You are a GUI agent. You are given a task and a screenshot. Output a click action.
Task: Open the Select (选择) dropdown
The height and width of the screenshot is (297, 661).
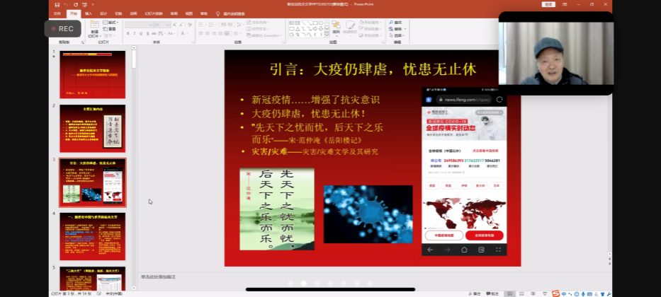[x=398, y=35]
